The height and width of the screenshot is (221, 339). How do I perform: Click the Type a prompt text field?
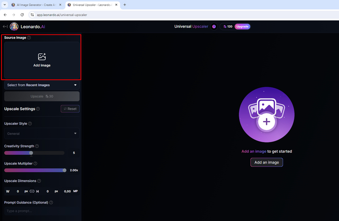[42, 211]
